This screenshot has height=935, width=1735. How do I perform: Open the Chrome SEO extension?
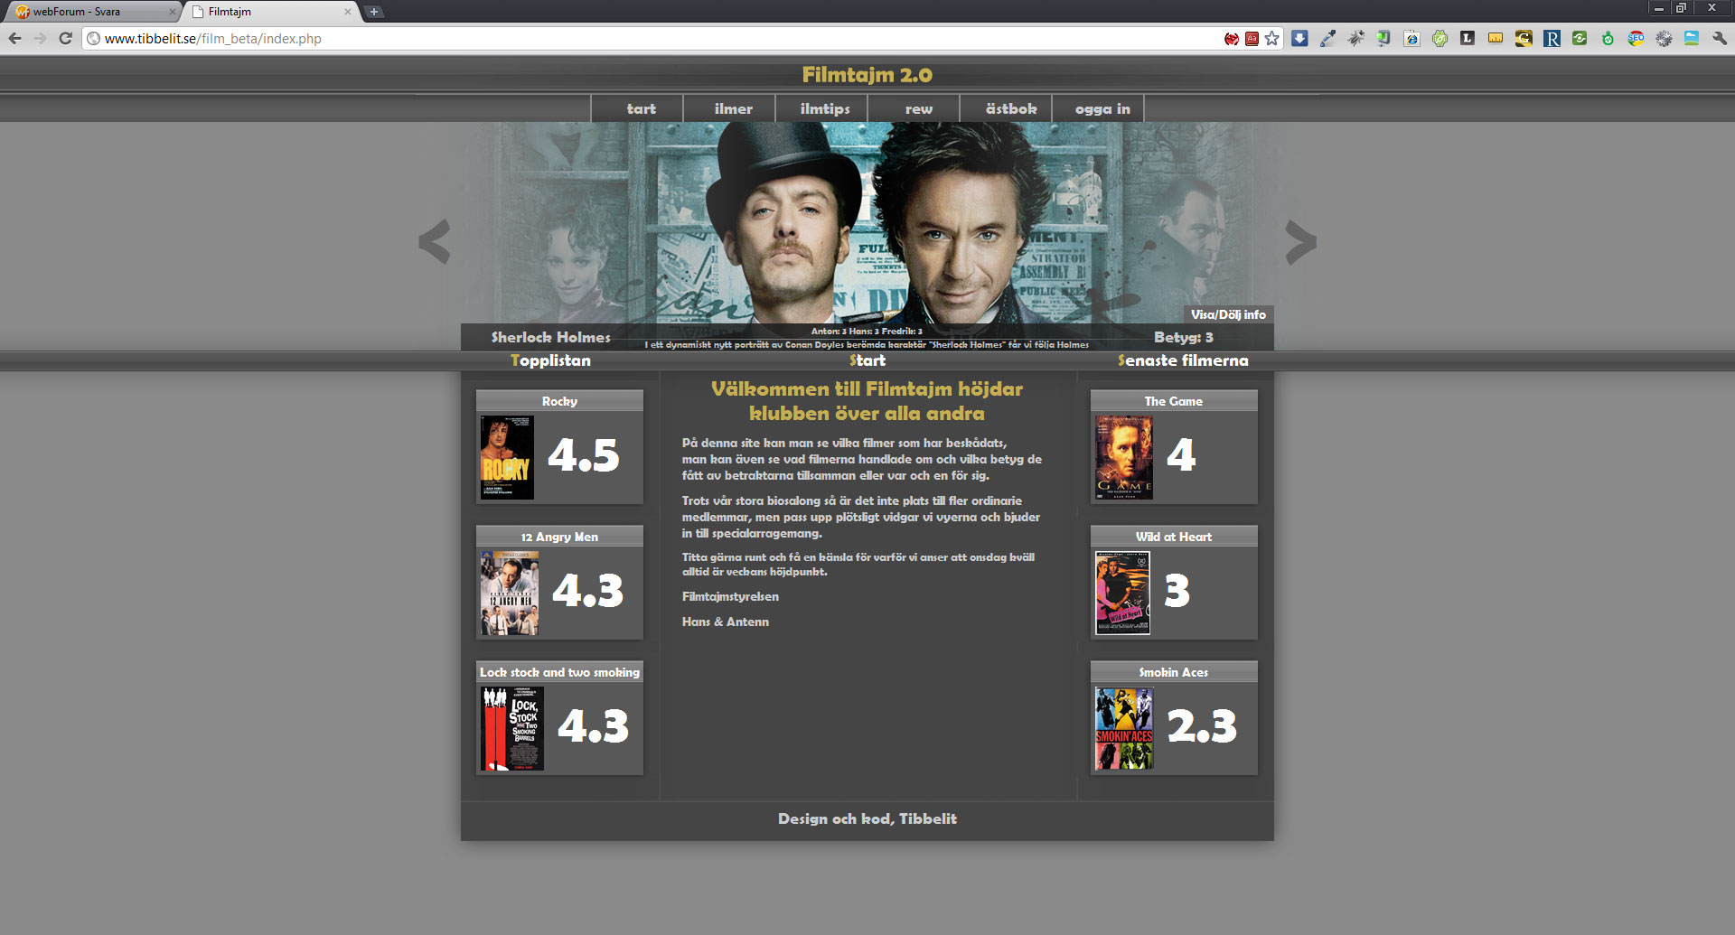(x=1636, y=39)
